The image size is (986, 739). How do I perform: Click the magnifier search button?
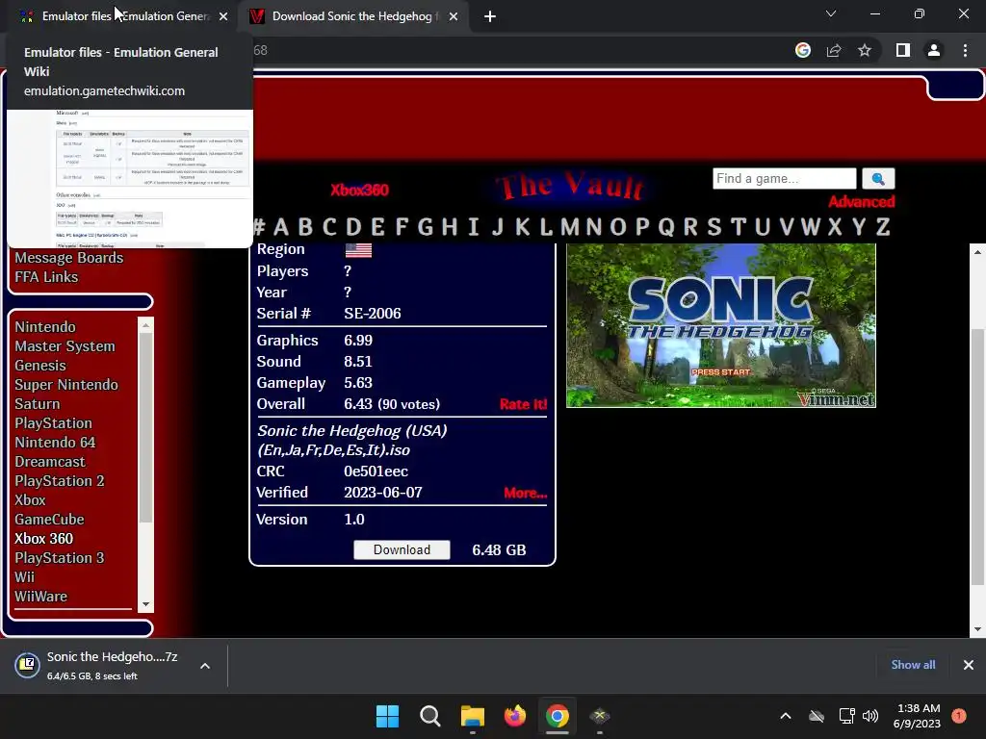click(878, 178)
